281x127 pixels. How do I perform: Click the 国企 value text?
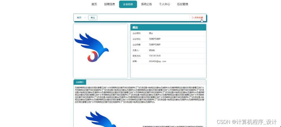point(151,33)
